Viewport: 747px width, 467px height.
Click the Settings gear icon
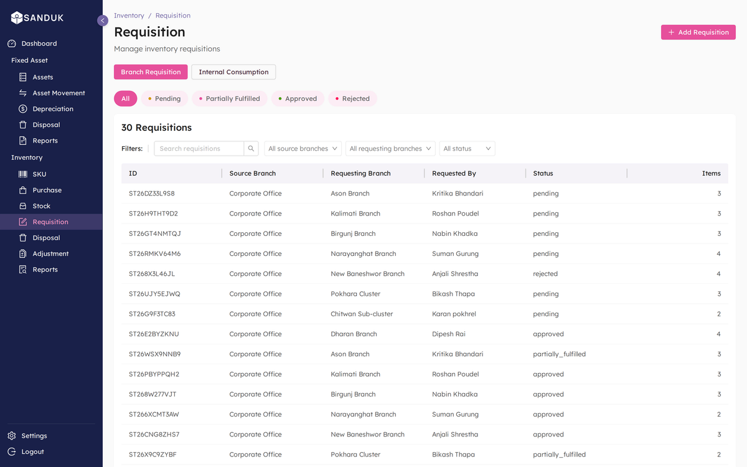(x=12, y=436)
